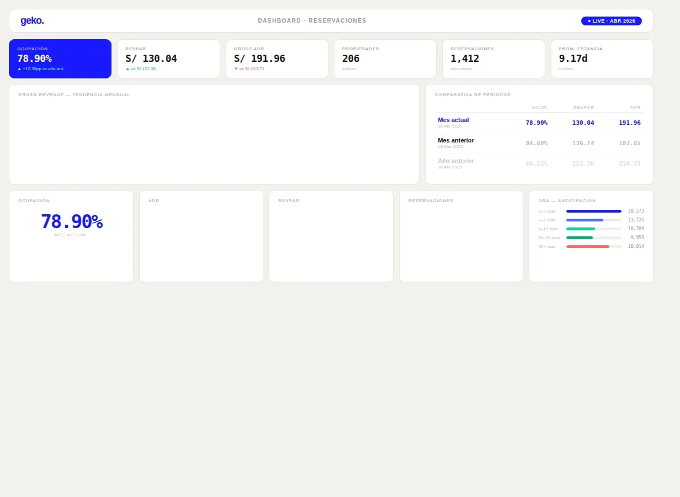Viewport: 680px width, 497px height.
Task: Click the LIVE · ABR 2026 badge
Action: 611,21
